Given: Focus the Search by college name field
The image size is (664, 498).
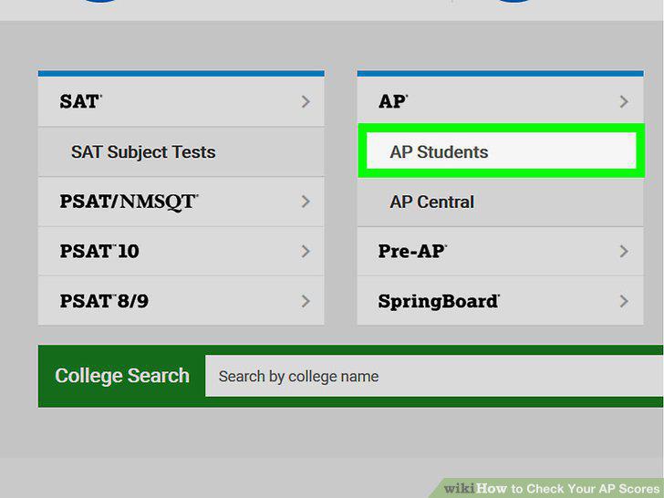Looking at the screenshot, I should pos(434,376).
